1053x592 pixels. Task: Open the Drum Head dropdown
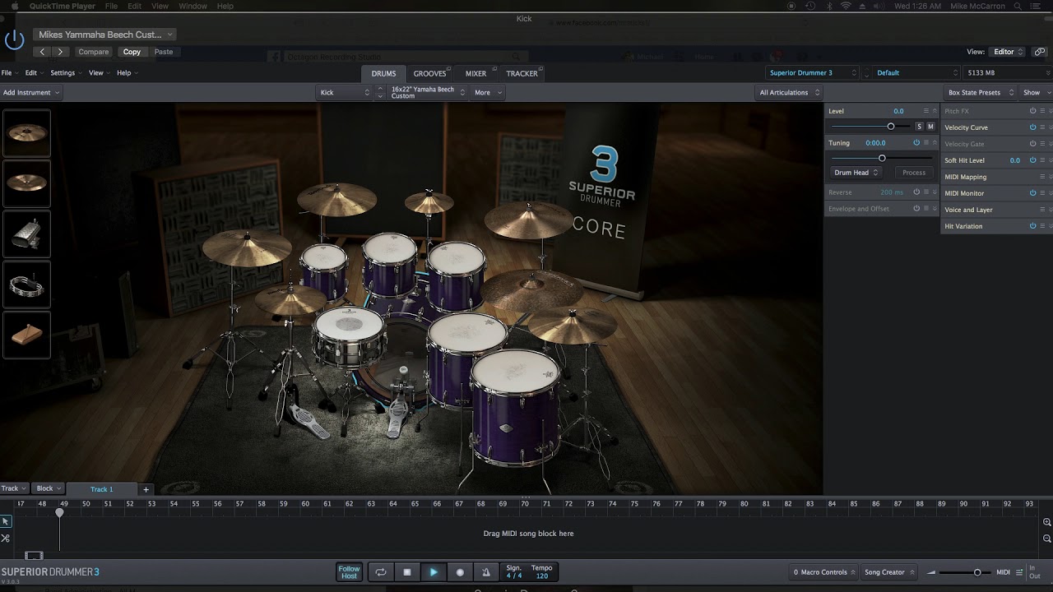point(856,173)
